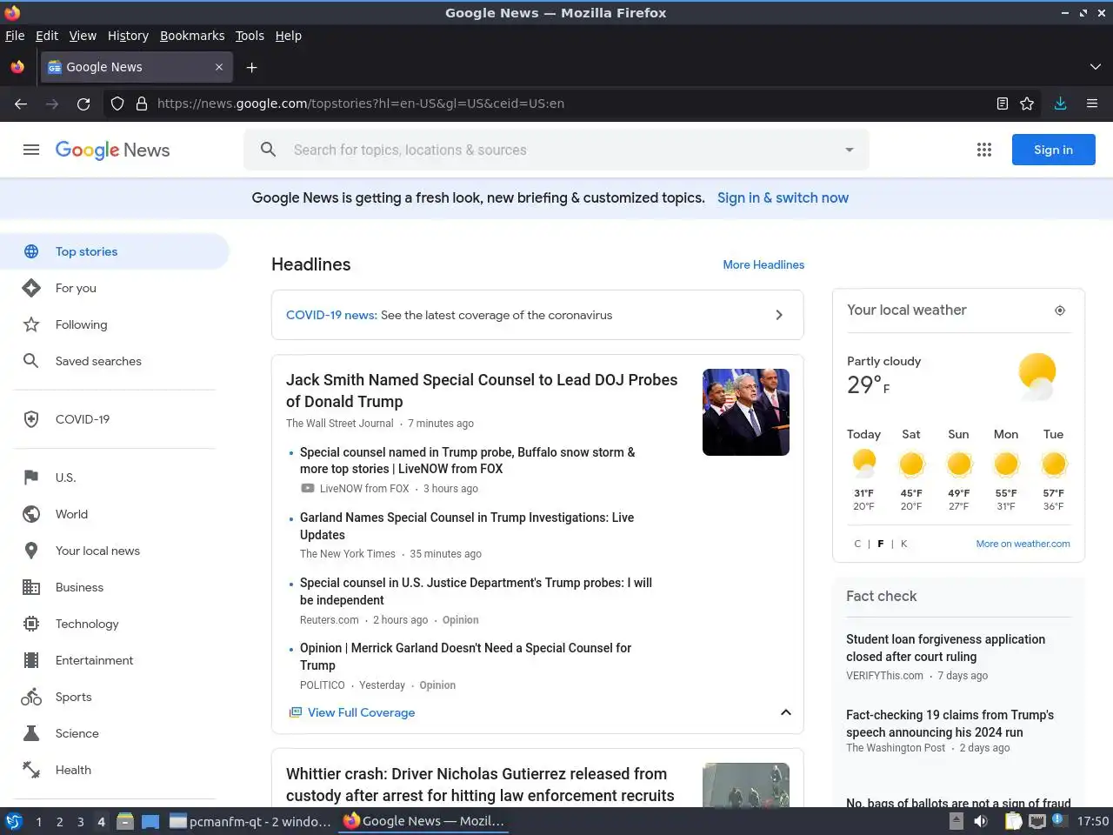
Task: Open the View menu
Action: click(x=83, y=36)
